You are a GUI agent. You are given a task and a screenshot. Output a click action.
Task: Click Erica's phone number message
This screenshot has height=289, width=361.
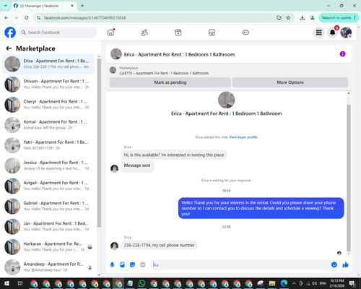click(x=159, y=245)
